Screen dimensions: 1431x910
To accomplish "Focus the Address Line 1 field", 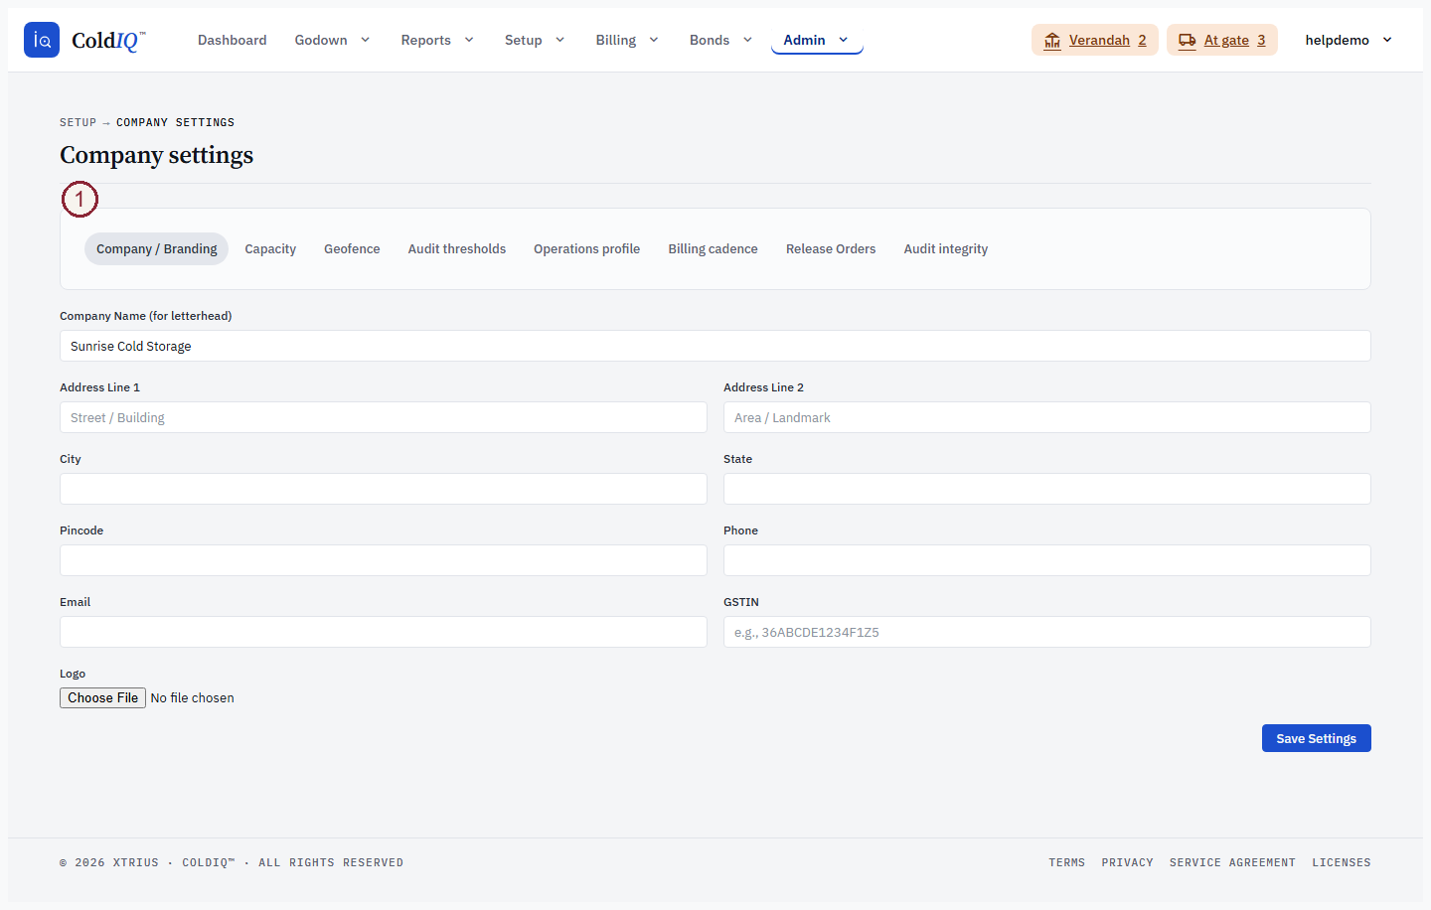I will point(384,417).
